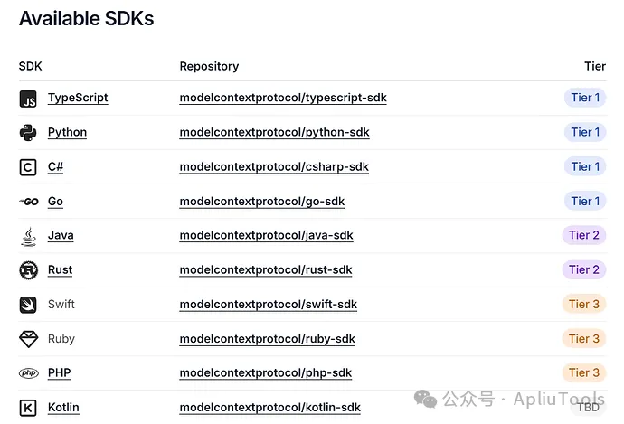Click the Go gopher logo icon
The image size is (624, 424).
point(29,202)
